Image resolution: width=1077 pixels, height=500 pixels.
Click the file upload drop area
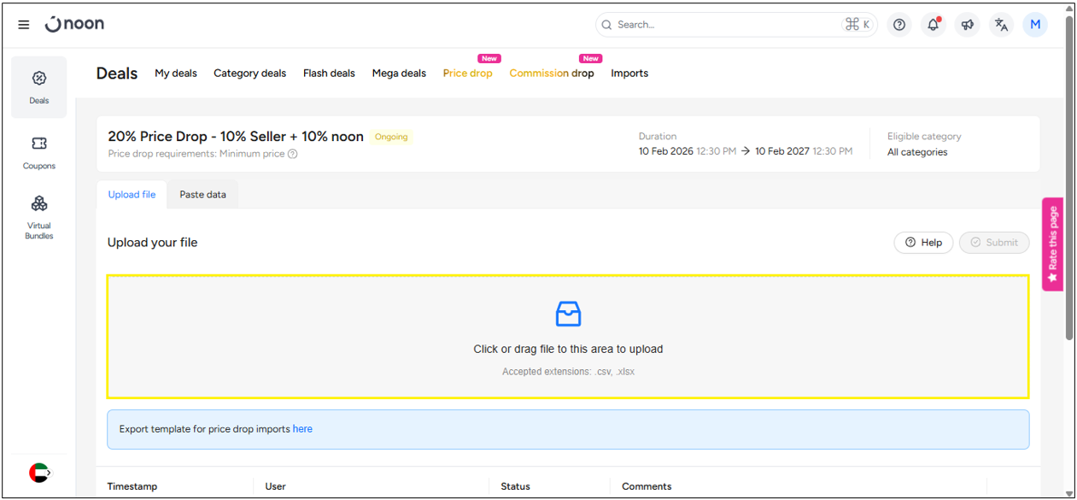[x=568, y=337]
